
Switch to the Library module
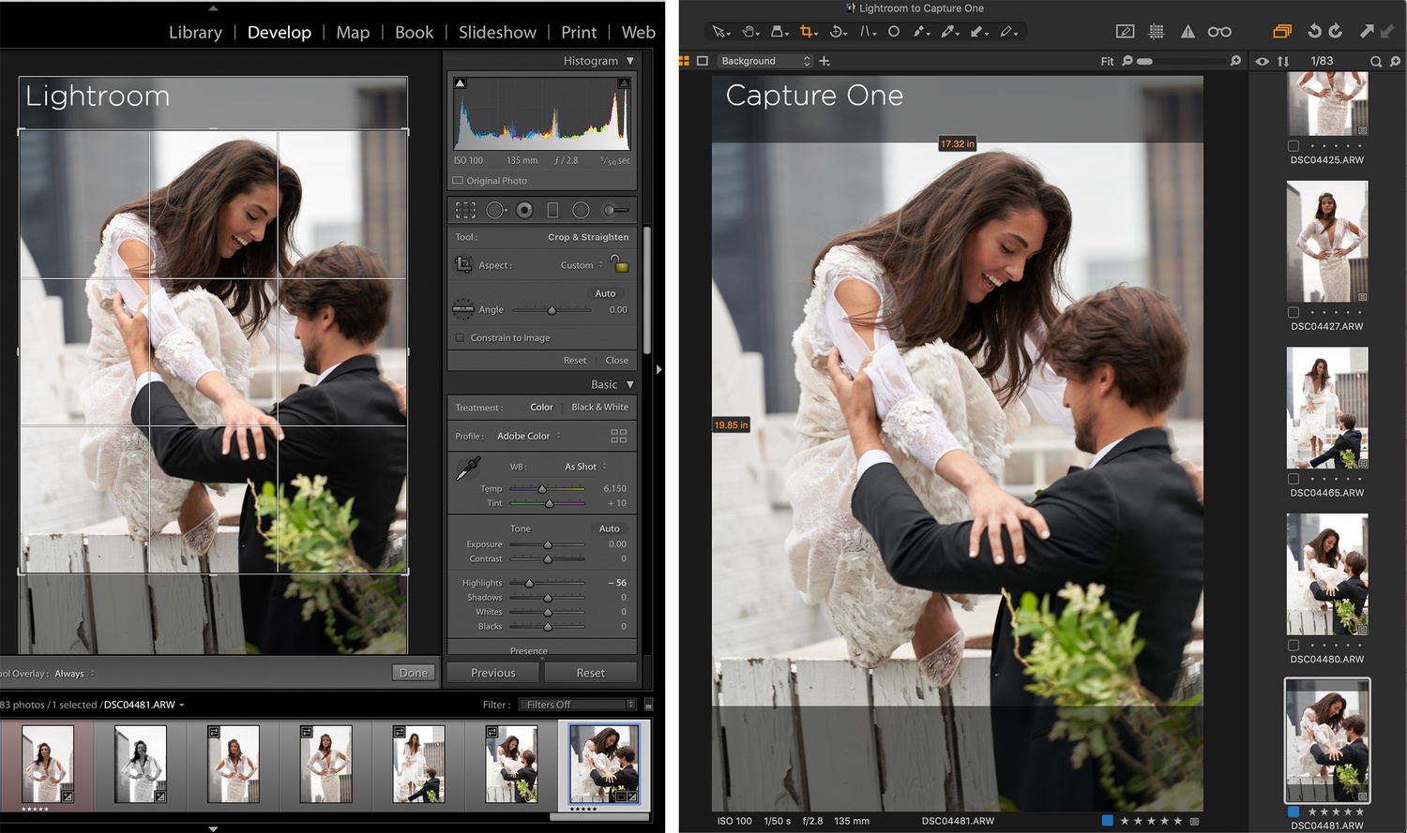pos(195,32)
